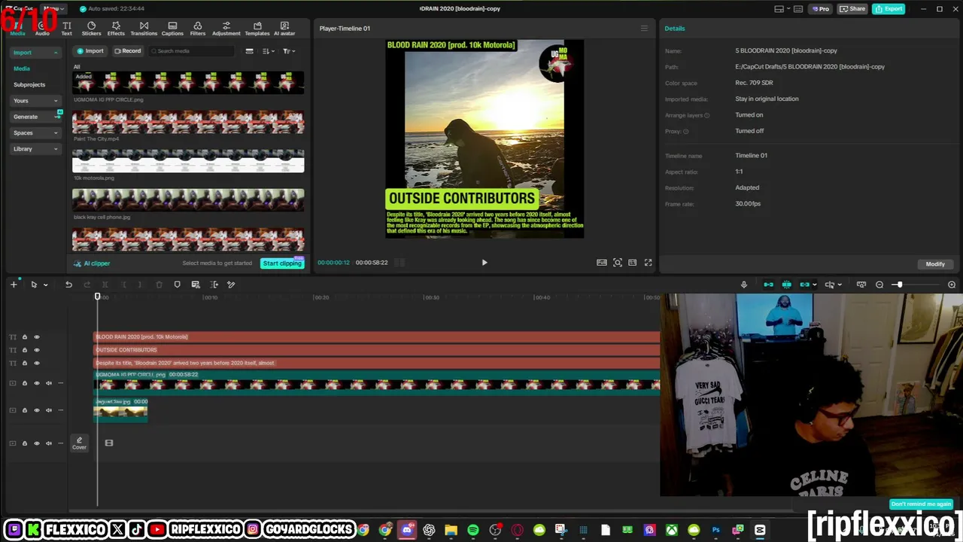
Task: Hide the UGMOMA IG PFP CIRCLE track
Action: [x=36, y=383]
